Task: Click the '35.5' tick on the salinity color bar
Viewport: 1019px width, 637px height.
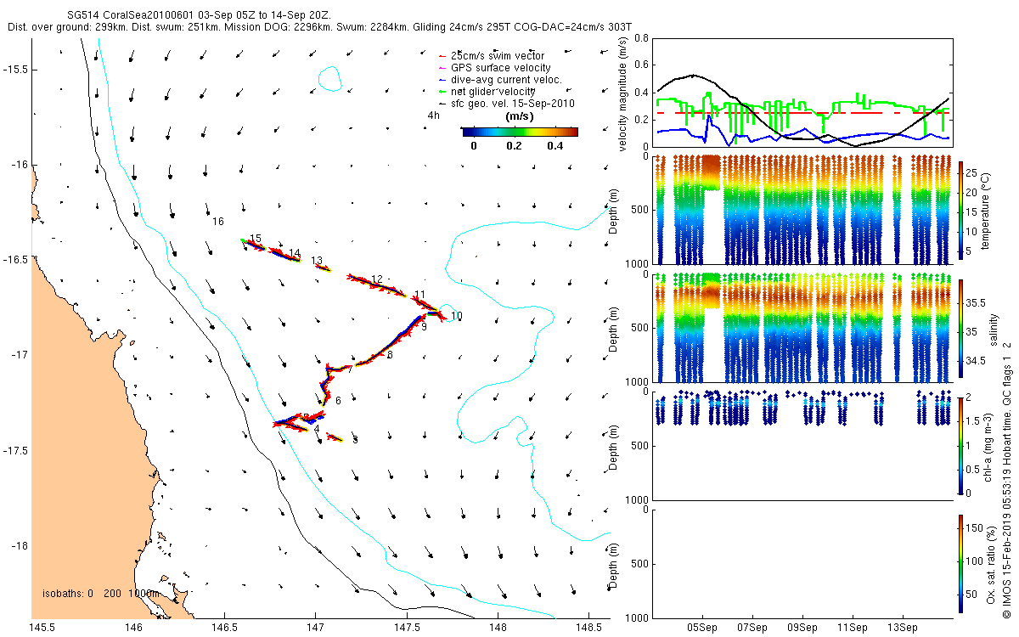Action: [x=976, y=302]
